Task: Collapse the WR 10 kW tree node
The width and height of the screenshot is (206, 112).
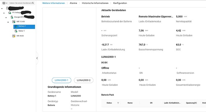Action: pyautogui.click(x=8, y=22)
